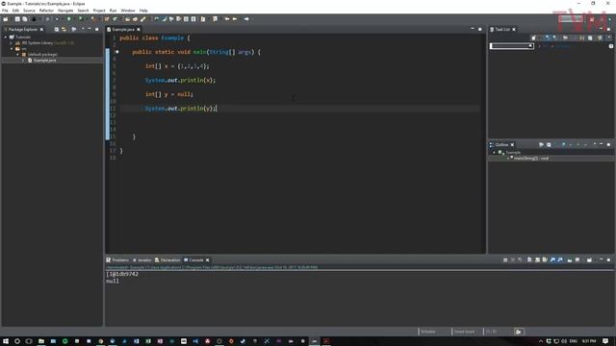Maximize the editor area
616x346 pixels.
(x=480, y=29)
